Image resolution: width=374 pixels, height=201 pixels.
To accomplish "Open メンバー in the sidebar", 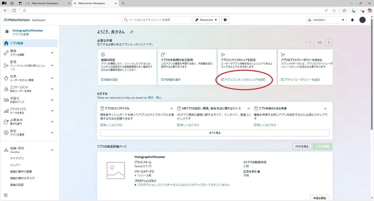I will 16,165.
